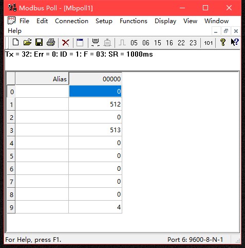245x248 pixels.
Task: Open the View menu
Action: [190, 21]
